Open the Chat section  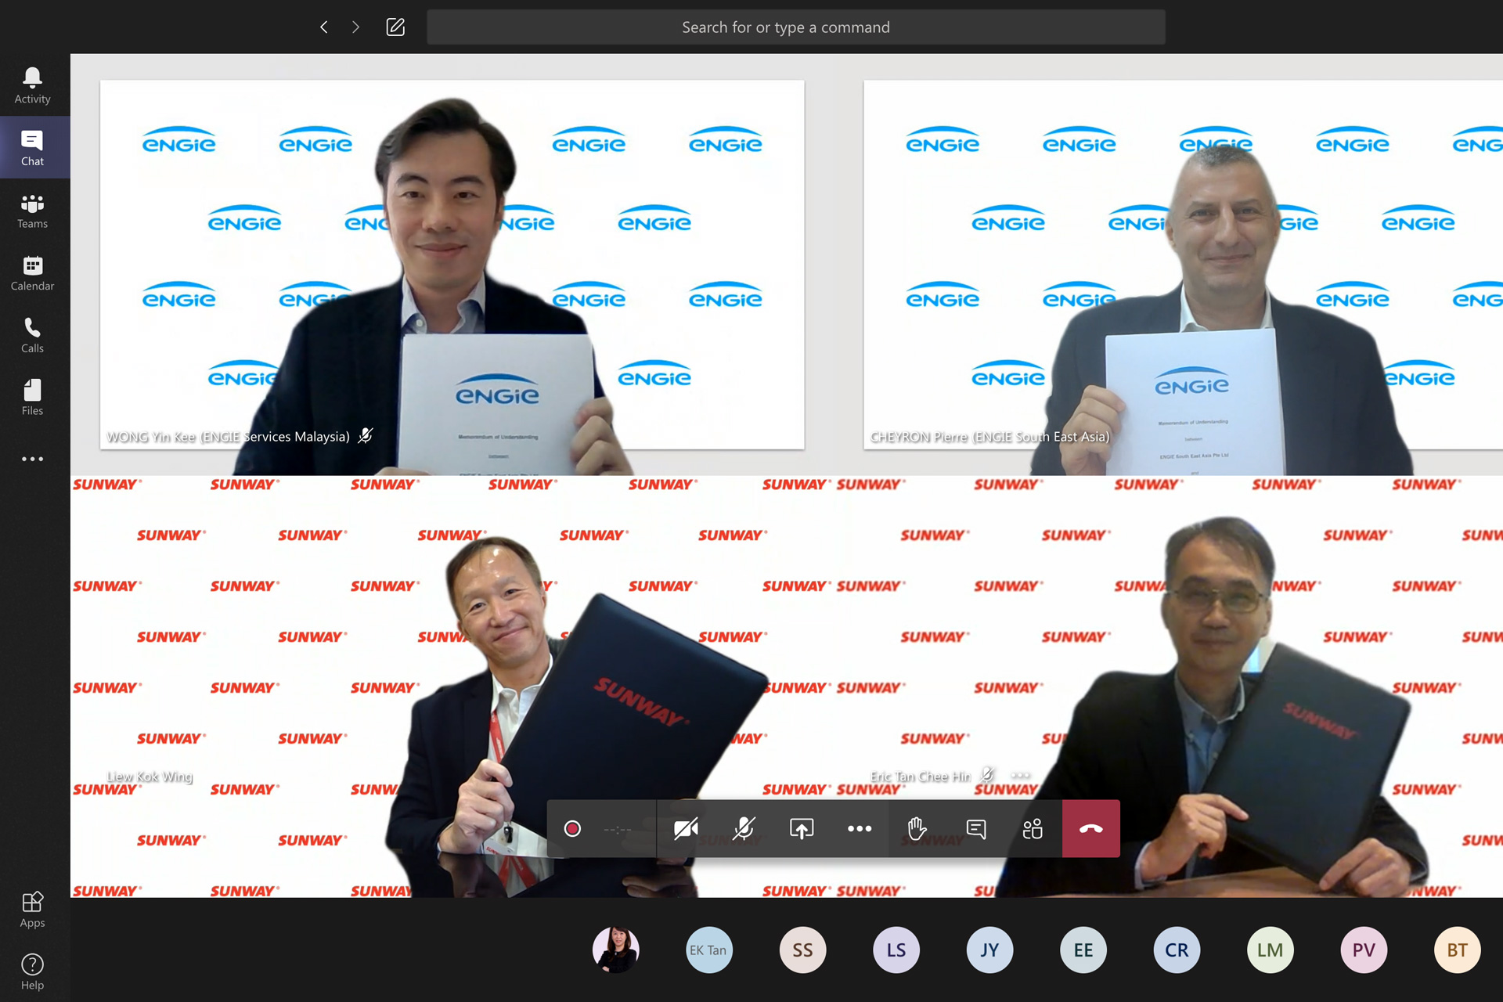32,148
